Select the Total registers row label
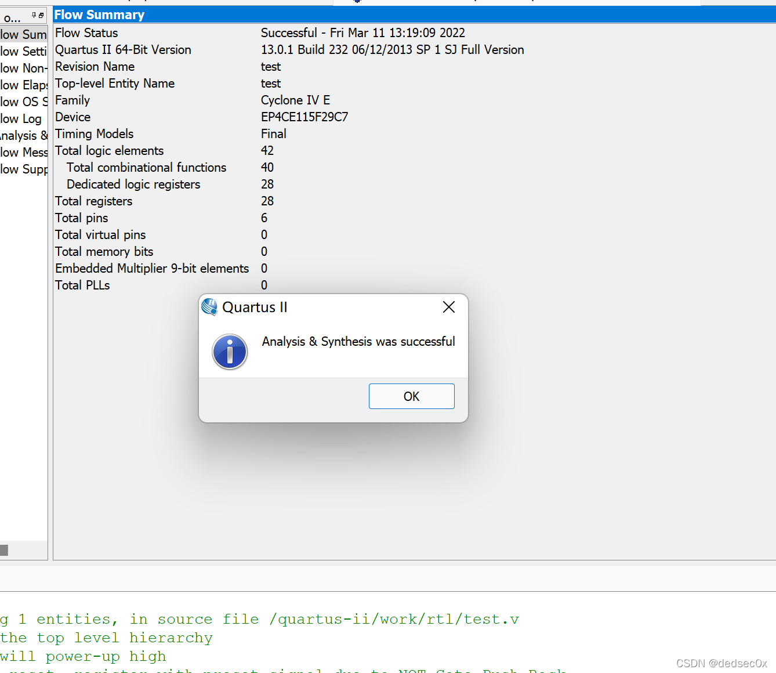The width and height of the screenshot is (776, 673). tap(94, 201)
